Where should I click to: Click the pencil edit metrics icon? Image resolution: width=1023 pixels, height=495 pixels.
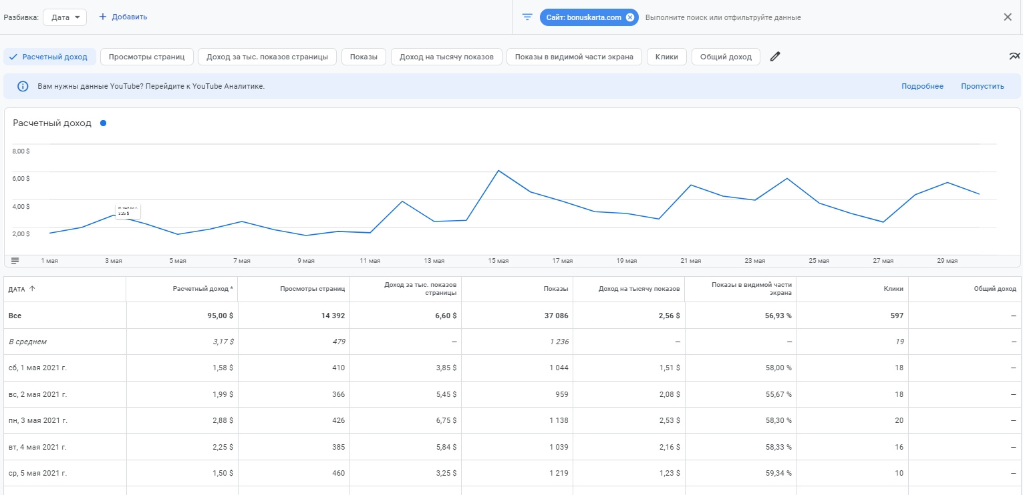[x=775, y=57]
